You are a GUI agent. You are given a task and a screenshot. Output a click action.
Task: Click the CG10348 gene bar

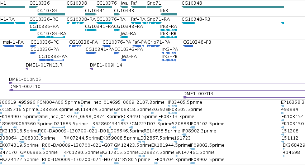pyautogui.click(x=233, y=7)
